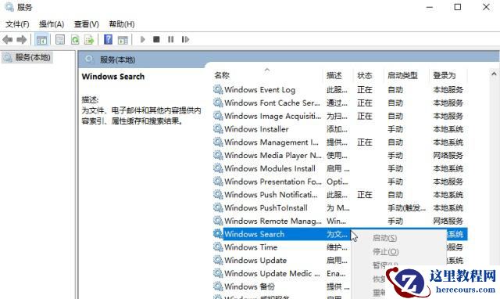Viewport: 500px width, 299px height.
Task: Open the 文件(F) menu
Action: 17,24
